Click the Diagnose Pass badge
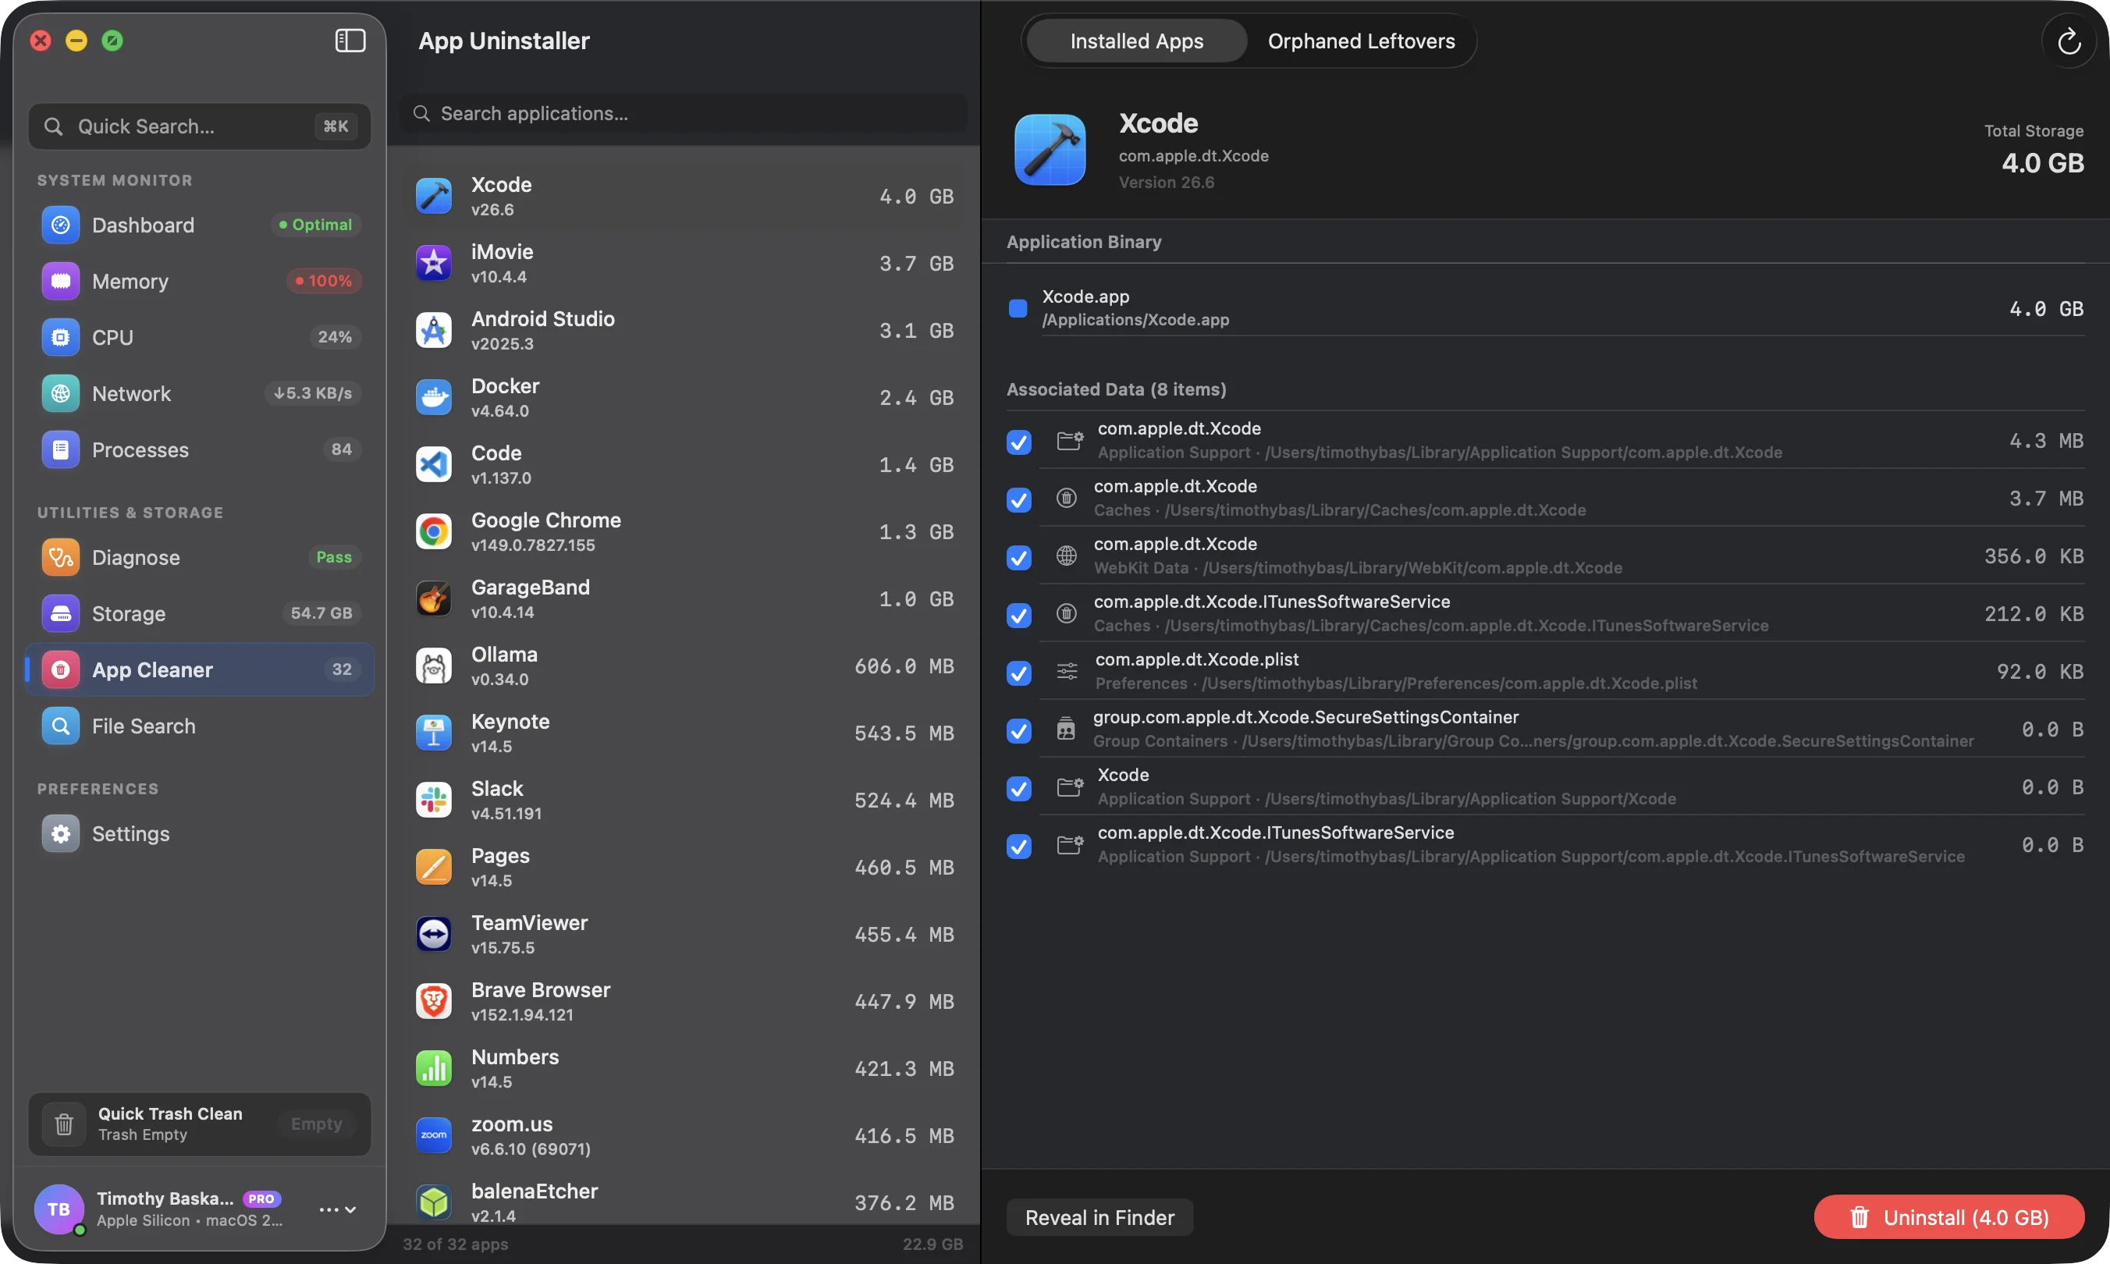The width and height of the screenshot is (2110, 1264). (x=334, y=557)
